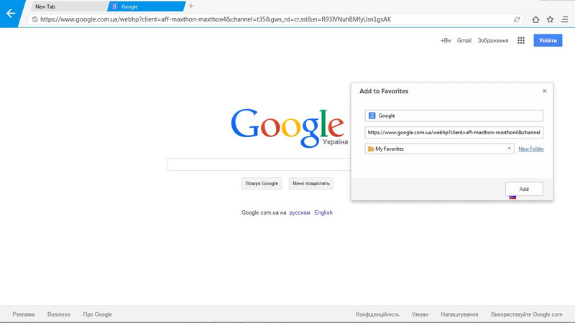Image resolution: width=575 pixels, height=323 pixels.
Task: Expand the My Favorites folder dropdown
Action: pyautogui.click(x=439, y=149)
